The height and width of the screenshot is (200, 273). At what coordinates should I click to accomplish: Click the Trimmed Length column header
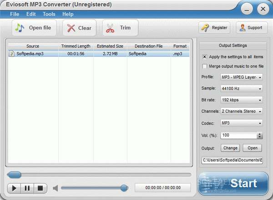[76, 46]
